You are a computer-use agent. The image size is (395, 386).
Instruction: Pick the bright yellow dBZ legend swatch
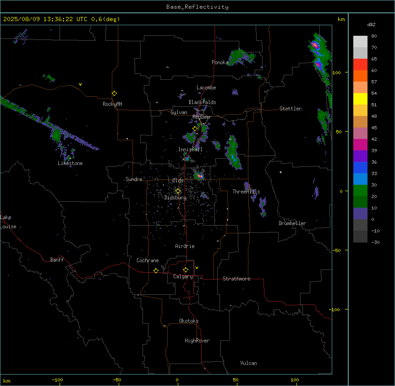click(360, 99)
